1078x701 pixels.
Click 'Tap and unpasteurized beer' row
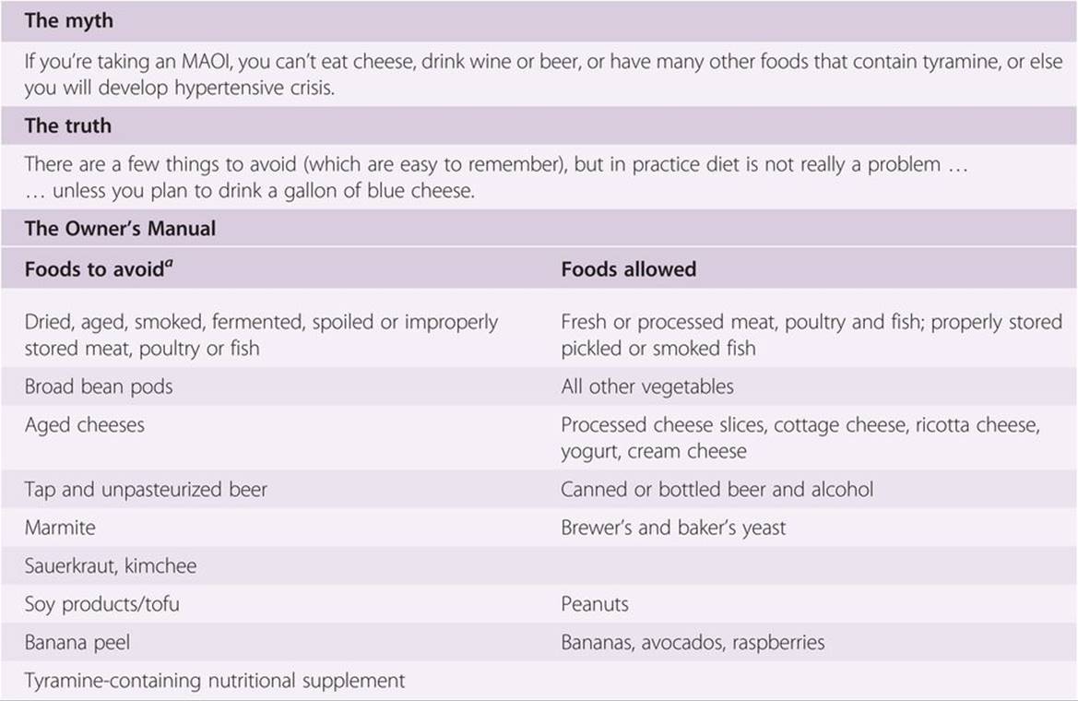click(x=146, y=489)
